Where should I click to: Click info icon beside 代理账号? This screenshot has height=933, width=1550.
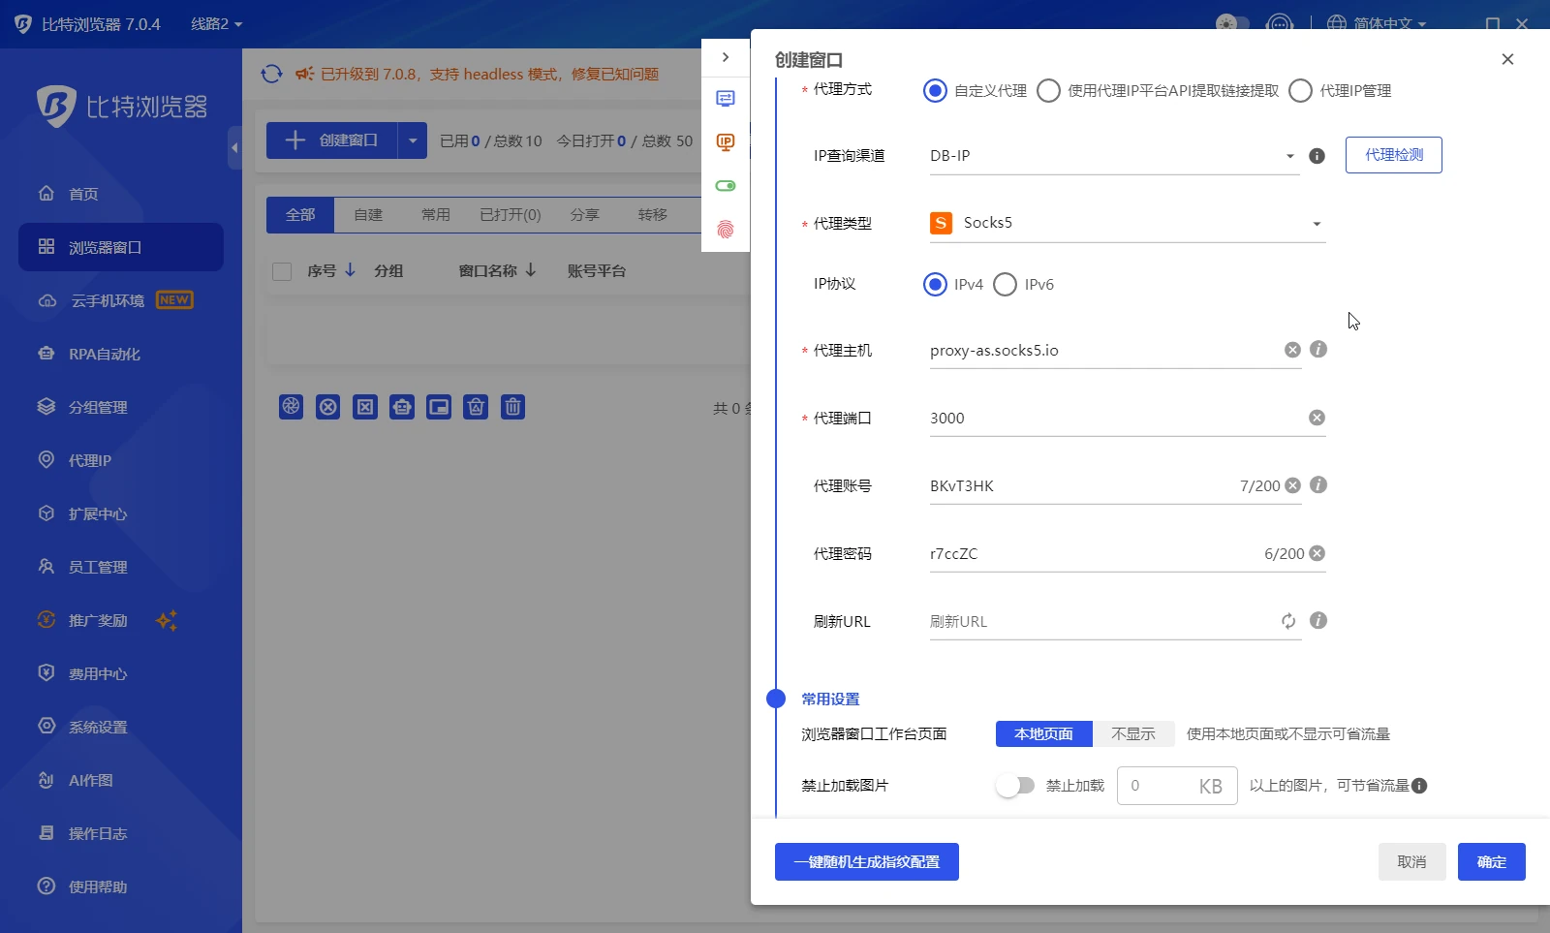tap(1318, 484)
